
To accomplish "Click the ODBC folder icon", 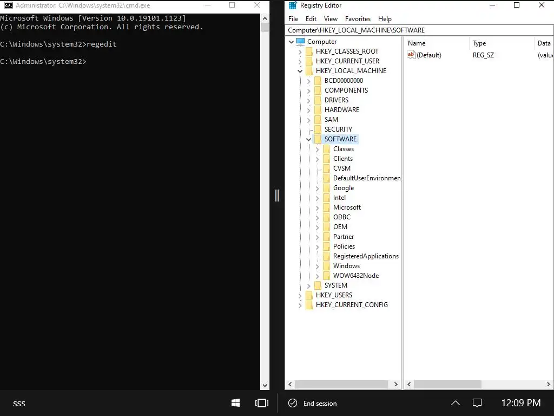I will (326, 217).
